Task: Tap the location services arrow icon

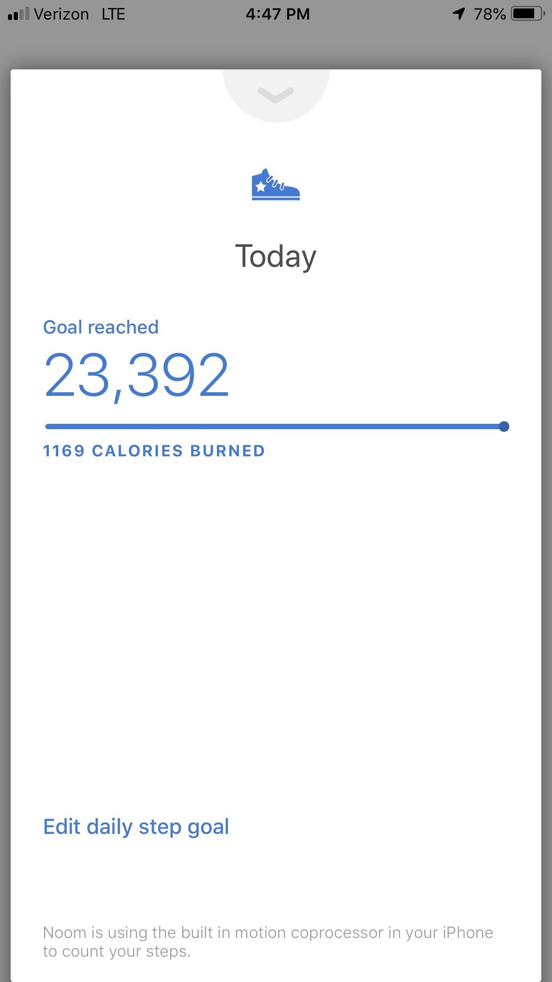Action: [459, 14]
